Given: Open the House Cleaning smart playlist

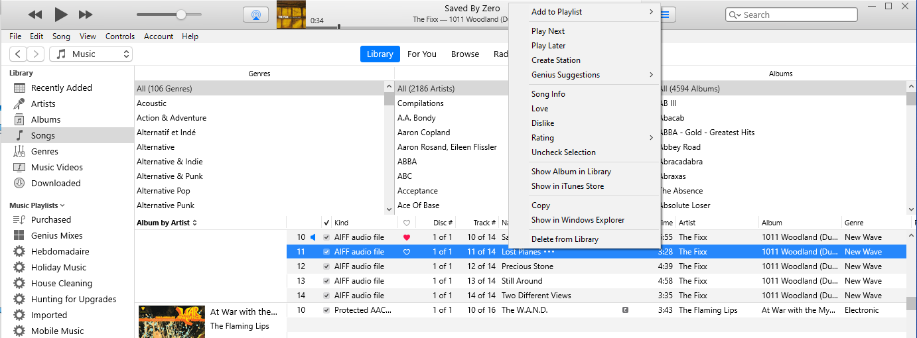Looking at the screenshot, I should click(62, 283).
